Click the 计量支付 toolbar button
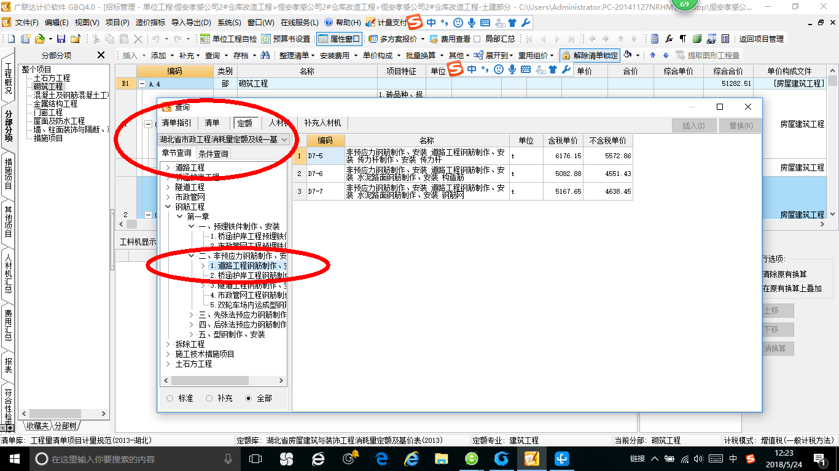This screenshot has height=471, width=839. pos(387,23)
